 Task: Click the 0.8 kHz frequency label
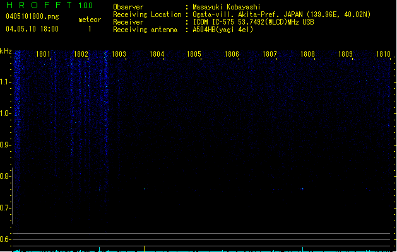coord(5,176)
